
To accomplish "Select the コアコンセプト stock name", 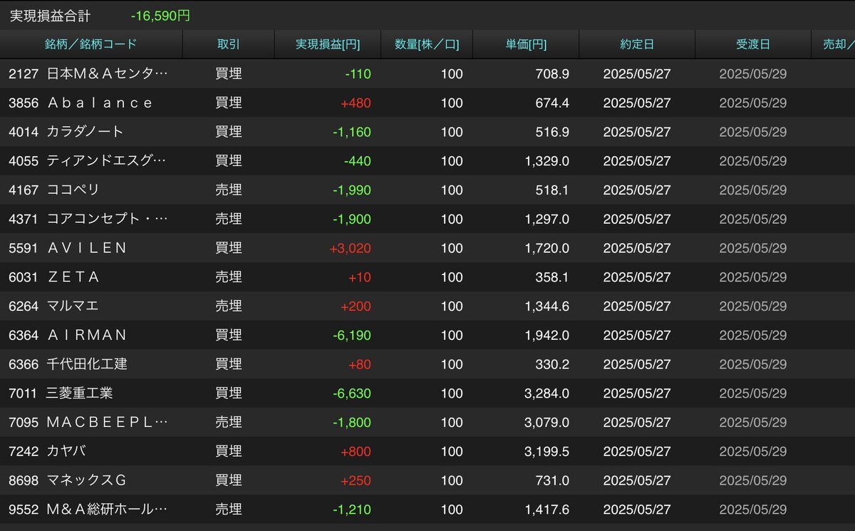I will tap(108, 219).
